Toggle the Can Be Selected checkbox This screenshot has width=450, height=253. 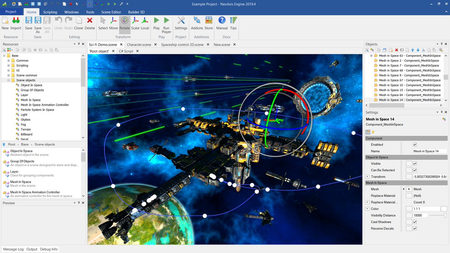click(415, 170)
